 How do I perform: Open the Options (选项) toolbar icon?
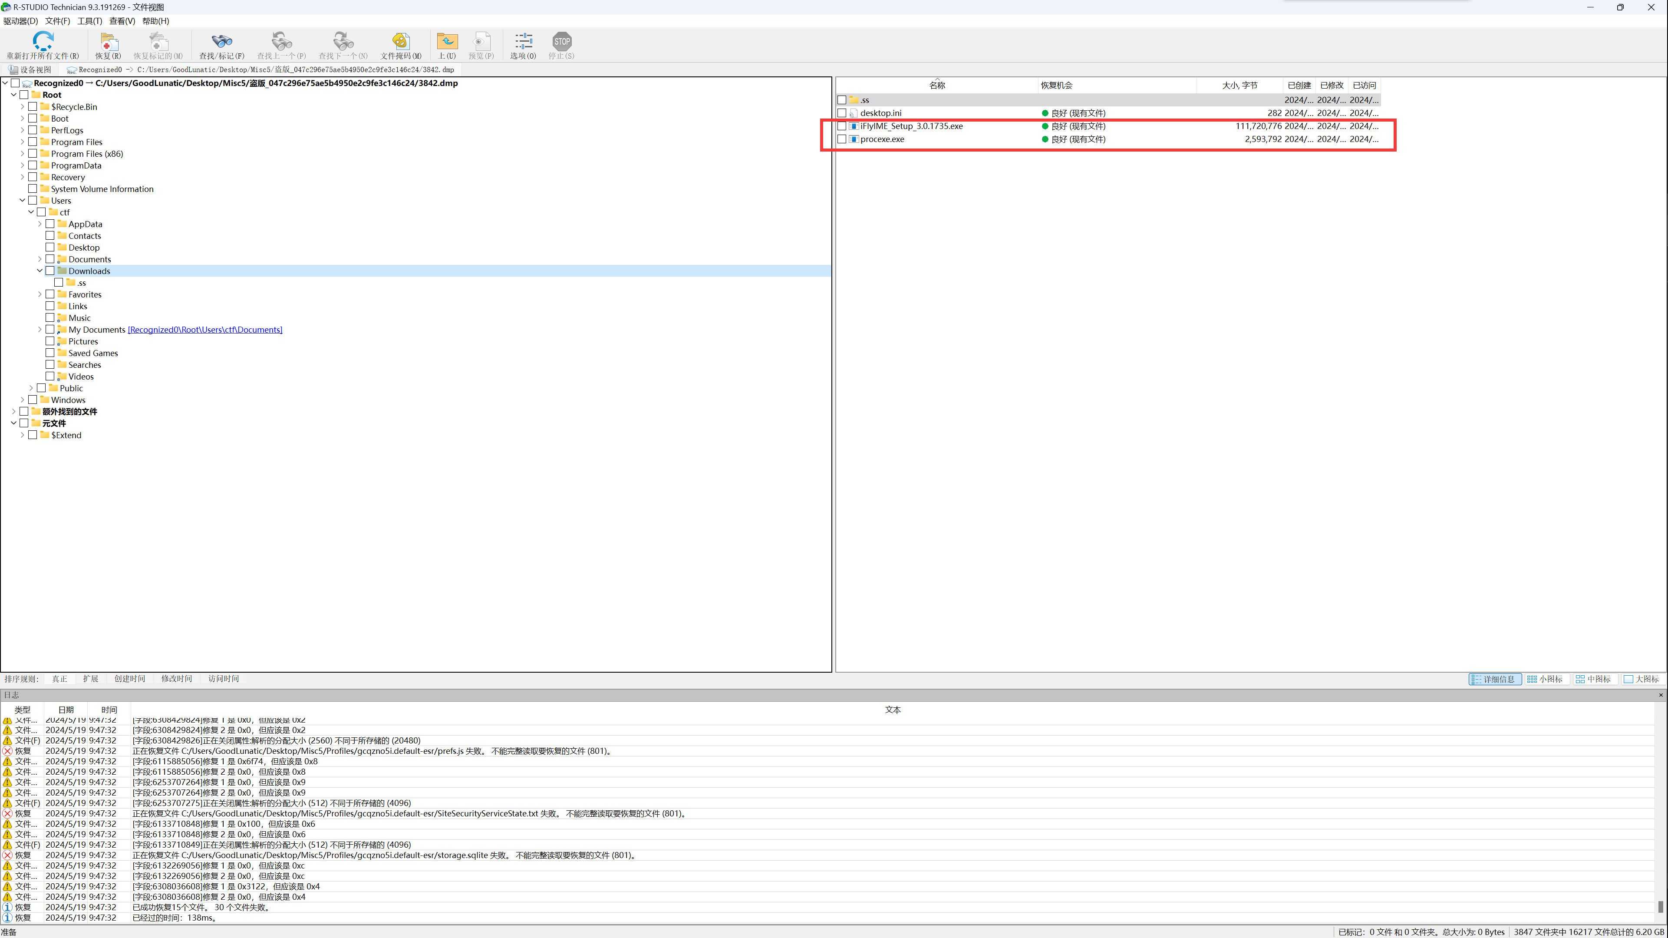pos(523,41)
